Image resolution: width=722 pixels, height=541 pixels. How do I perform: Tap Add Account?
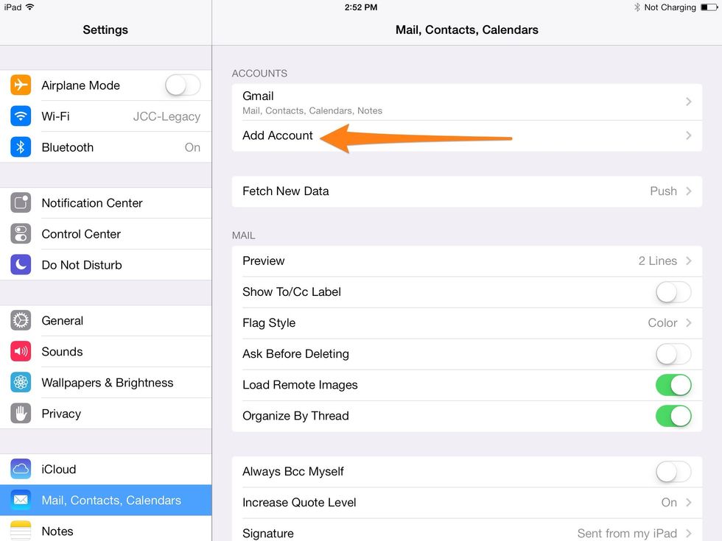click(278, 136)
